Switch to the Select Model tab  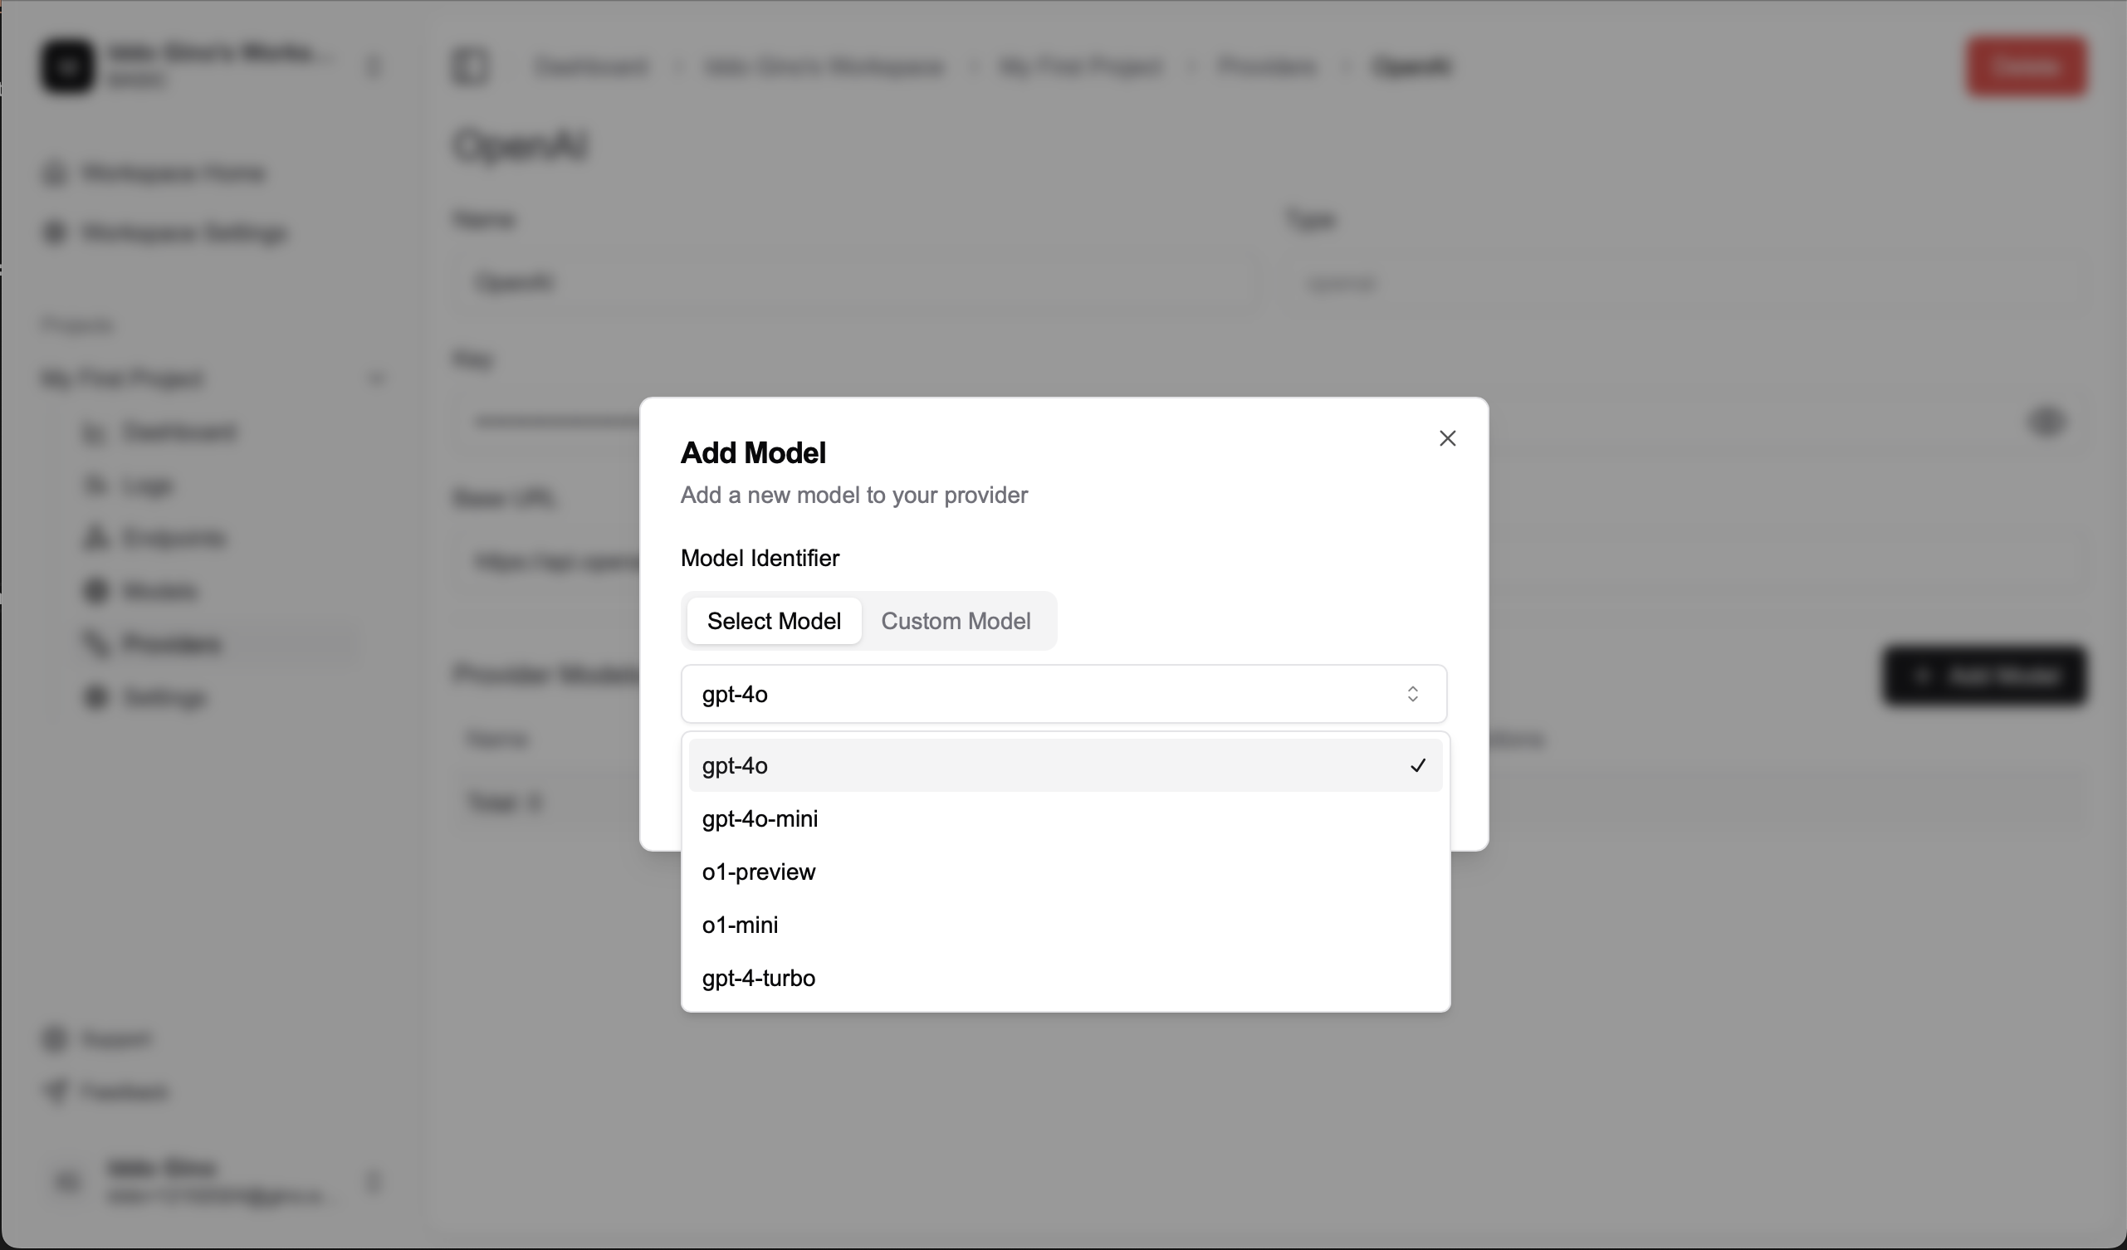(x=773, y=620)
